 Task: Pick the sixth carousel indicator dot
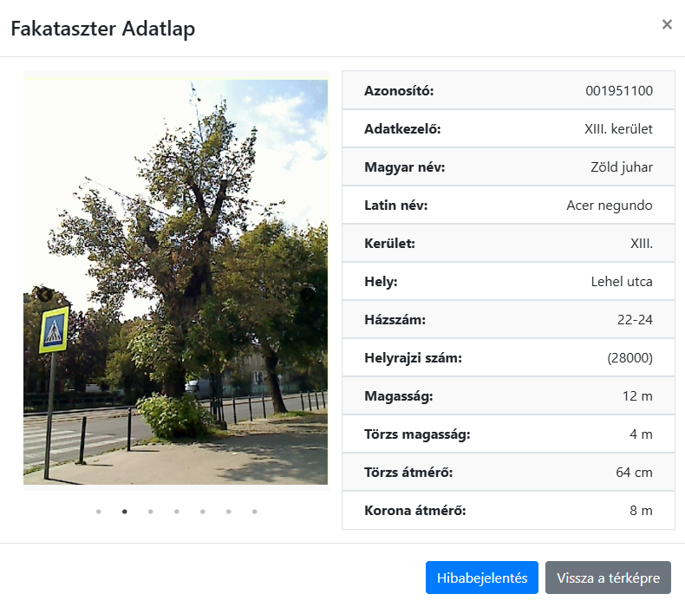point(229,512)
